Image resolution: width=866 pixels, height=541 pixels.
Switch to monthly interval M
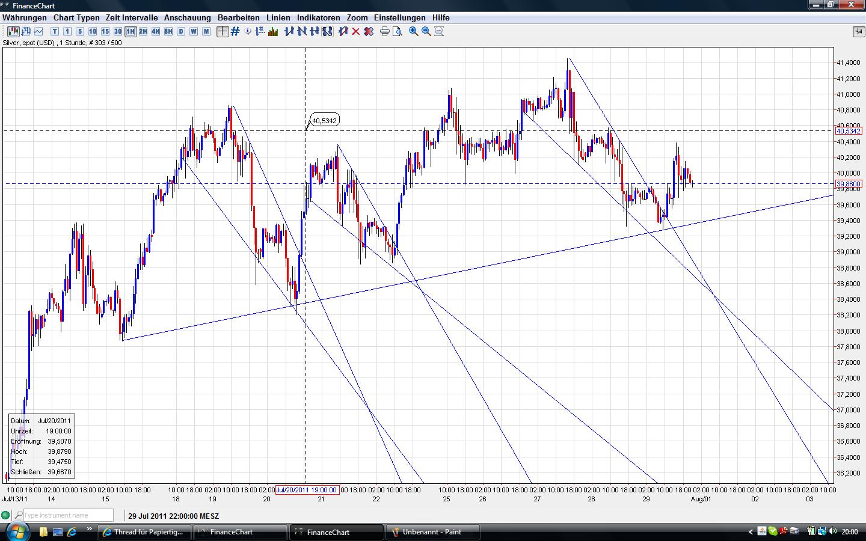pyautogui.click(x=206, y=31)
